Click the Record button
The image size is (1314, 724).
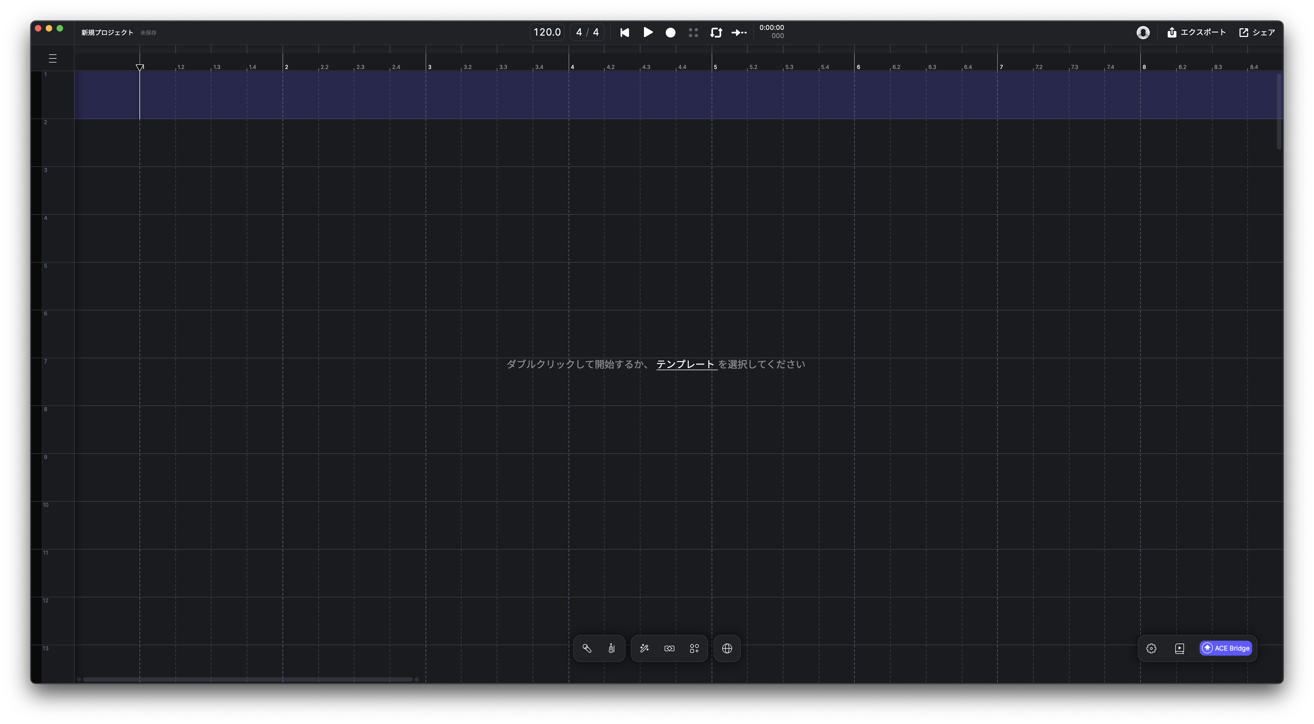670,33
